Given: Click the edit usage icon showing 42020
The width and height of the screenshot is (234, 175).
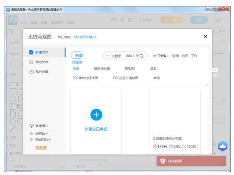Looking at the screenshot, I should pos(184,147).
